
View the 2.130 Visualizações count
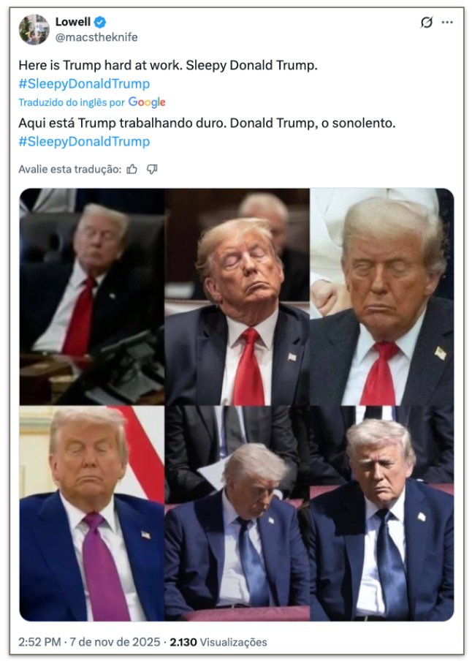coord(218,642)
